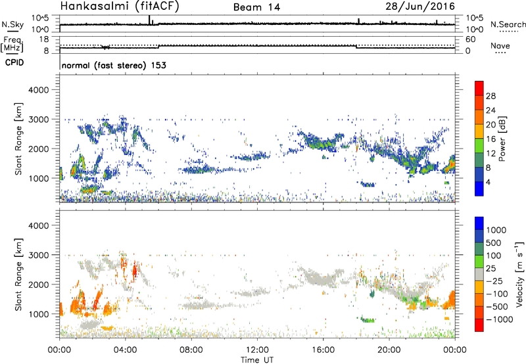Image resolution: width=526 pixels, height=364 pixels.
Task: Click 'Slant Range [km]' label of velocity panel
Action: point(19,275)
